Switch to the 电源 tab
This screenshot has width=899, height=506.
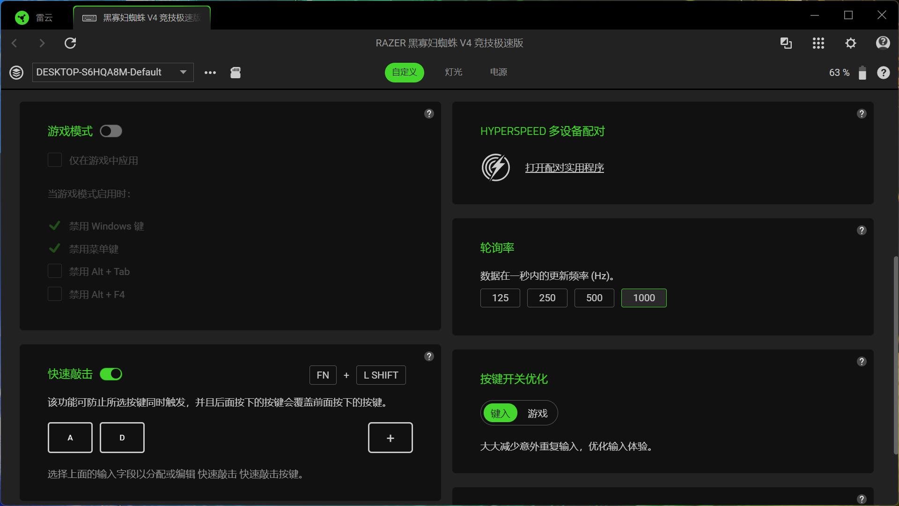coord(498,72)
